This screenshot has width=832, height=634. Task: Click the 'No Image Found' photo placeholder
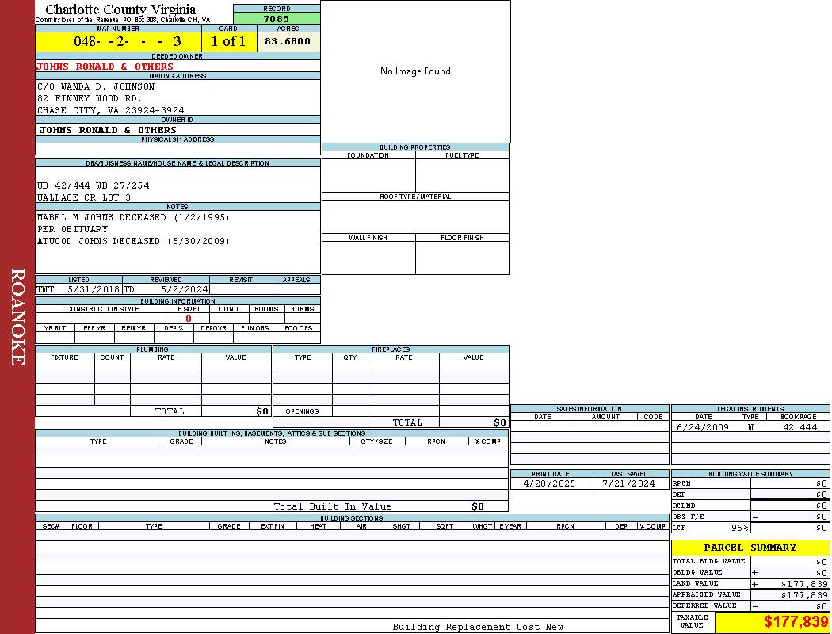pyautogui.click(x=415, y=71)
